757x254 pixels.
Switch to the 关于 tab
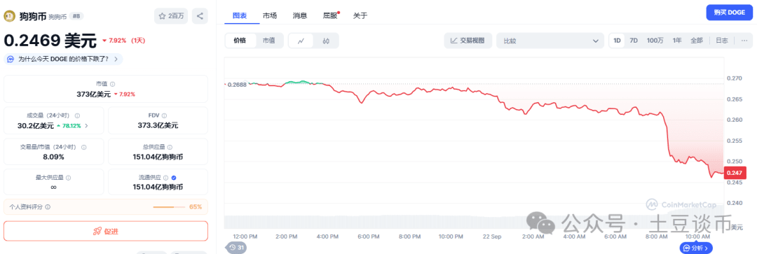tap(360, 15)
